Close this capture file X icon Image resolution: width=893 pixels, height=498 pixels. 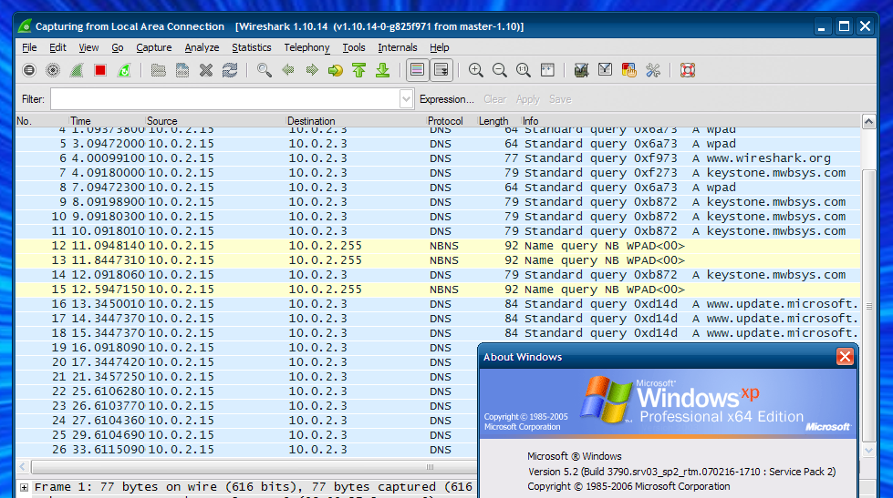[x=206, y=70]
